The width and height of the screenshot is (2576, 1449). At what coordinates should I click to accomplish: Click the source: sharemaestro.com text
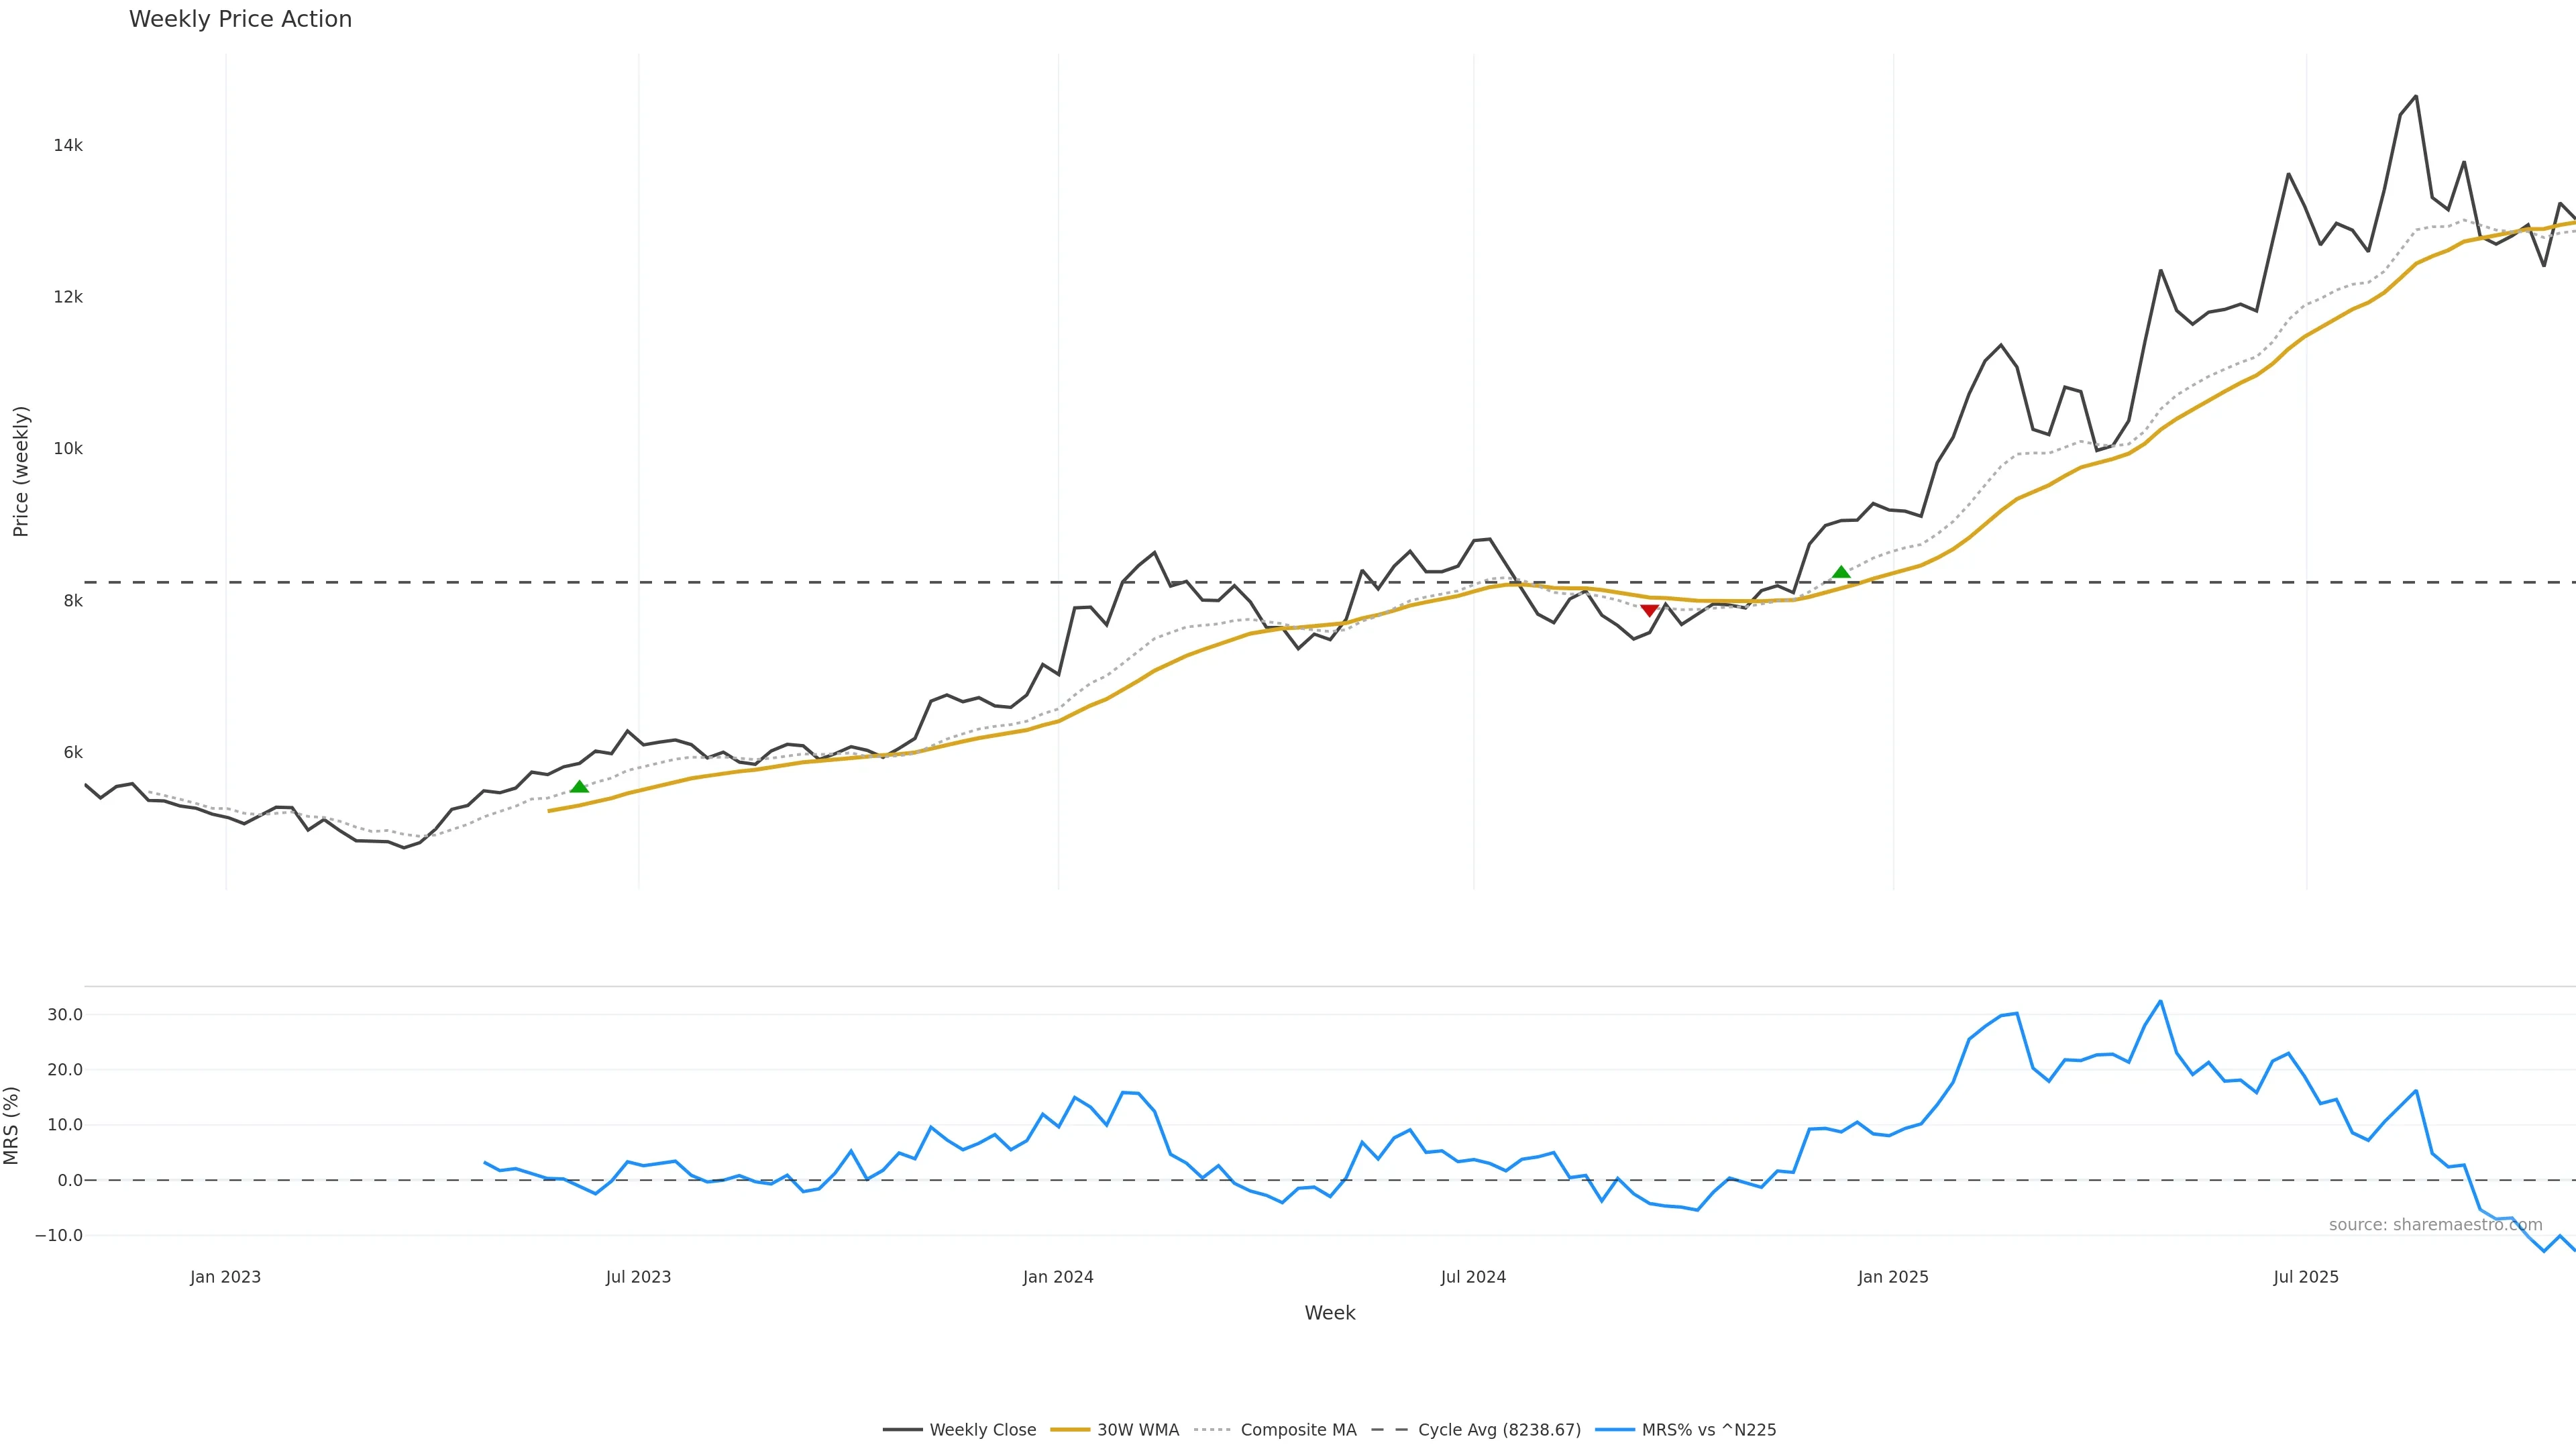pos(2435,1225)
